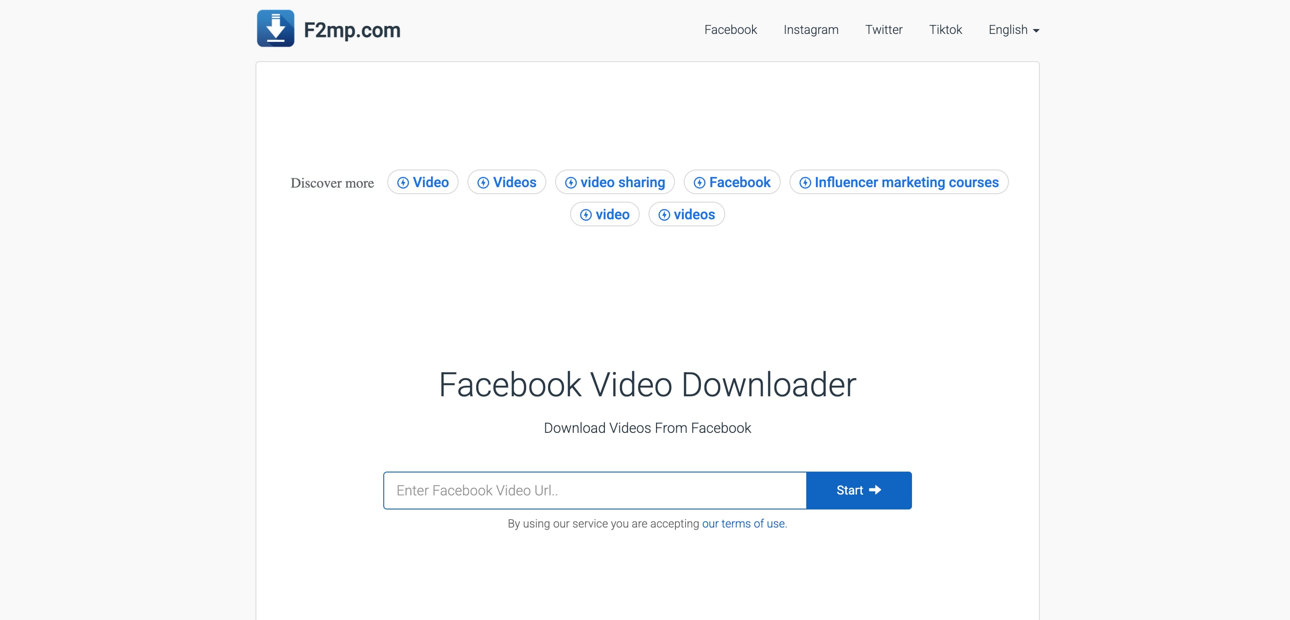The width and height of the screenshot is (1290, 620).
Task: Click the arrow icon inside the Start button
Action: pyautogui.click(x=875, y=491)
